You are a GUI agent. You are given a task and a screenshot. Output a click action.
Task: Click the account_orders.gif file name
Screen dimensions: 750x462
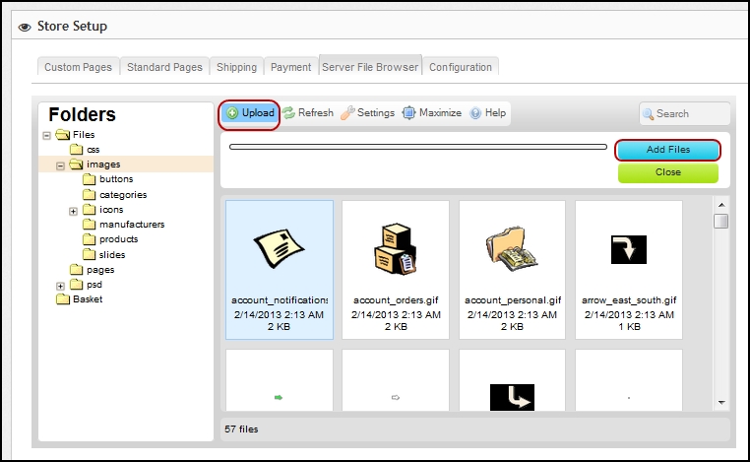(x=396, y=300)
